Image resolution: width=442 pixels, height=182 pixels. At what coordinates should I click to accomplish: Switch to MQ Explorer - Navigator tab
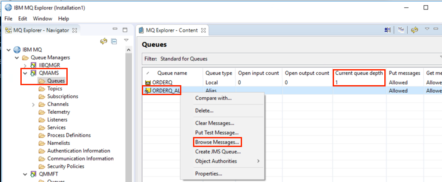point(41,30)
